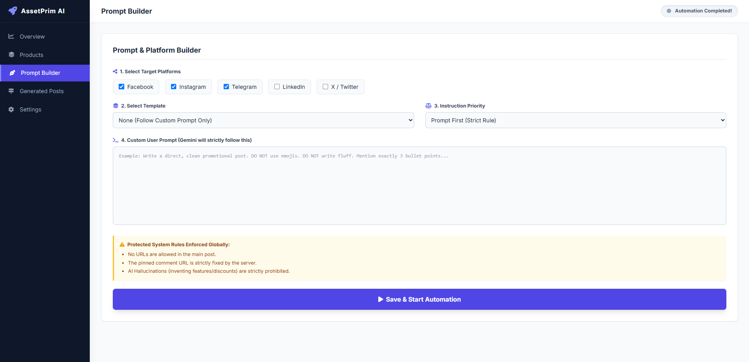The height and width of the screenshot is (362, 749).
Task: Open the Select Template dropdown
Action: [x=263, y=120]
